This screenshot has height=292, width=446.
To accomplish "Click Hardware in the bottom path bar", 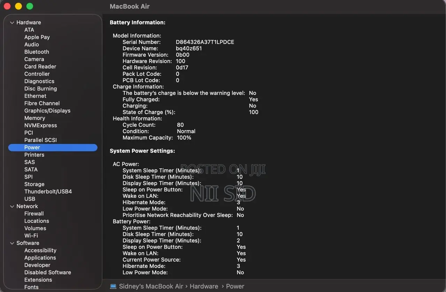I will coord(204,286).
